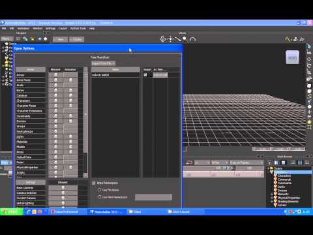
Task: Click the rightmost Asset Browser view icon
Action: 307,163
